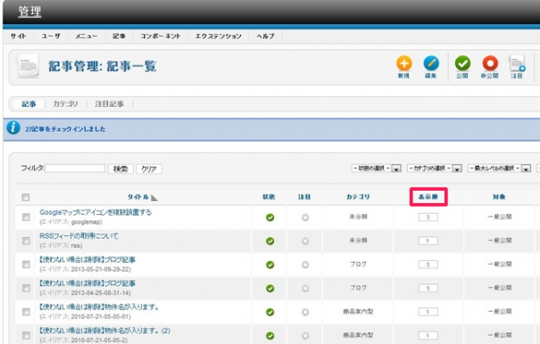
Task: Open the Googleマップにアイコンを複数設置する article link
Action: [x=96, y=212]
